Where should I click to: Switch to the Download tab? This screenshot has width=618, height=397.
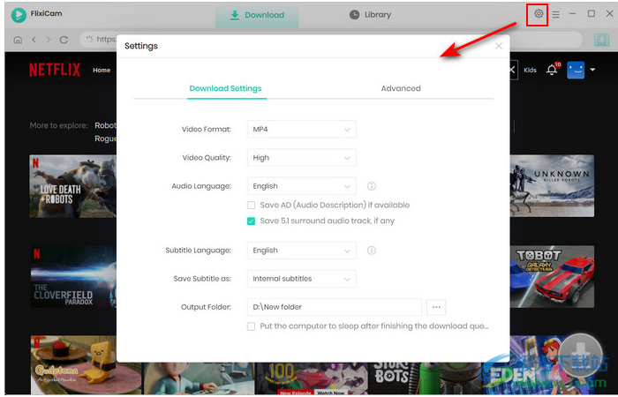(x=257, y=15)
